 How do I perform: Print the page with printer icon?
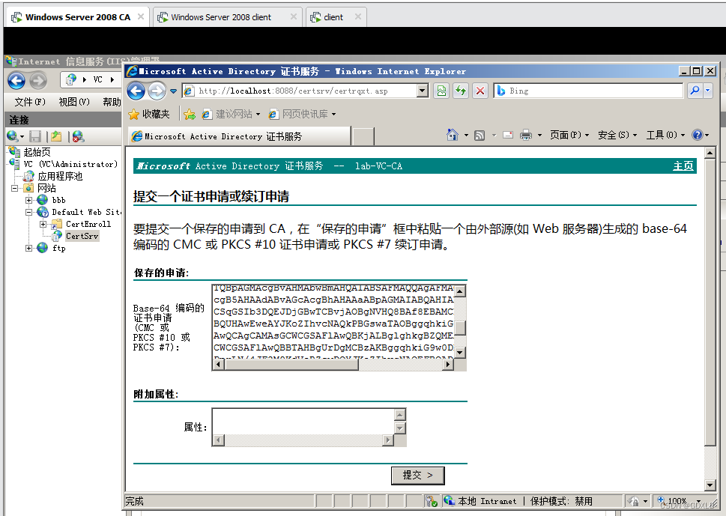[525, 135]
